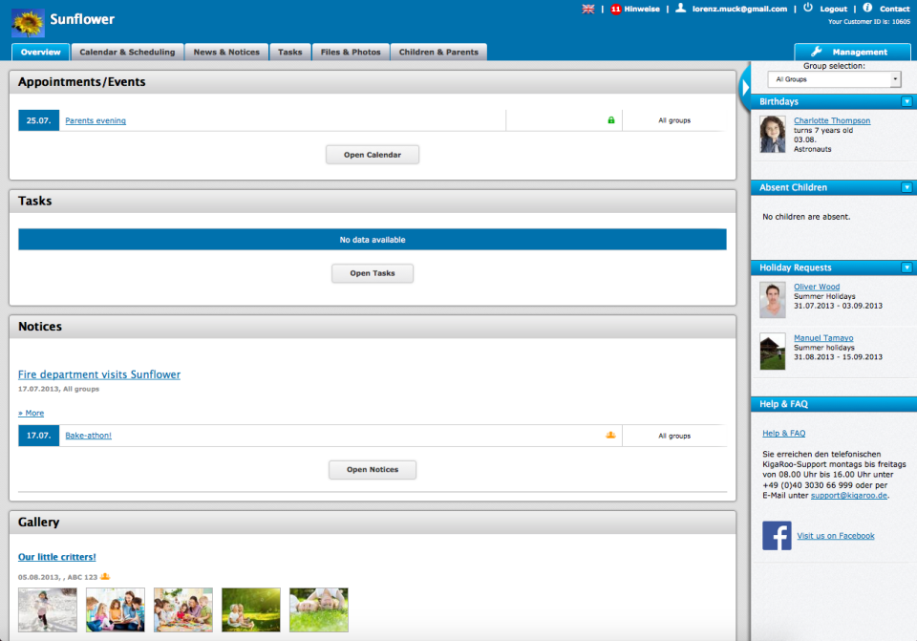Open Charlotte Thompson name link
The width and height of the screenshot is (917, 641).
tap(832, 120)
